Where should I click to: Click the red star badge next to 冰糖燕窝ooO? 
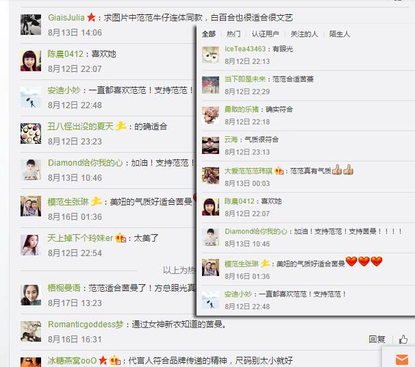pos(103,360)
